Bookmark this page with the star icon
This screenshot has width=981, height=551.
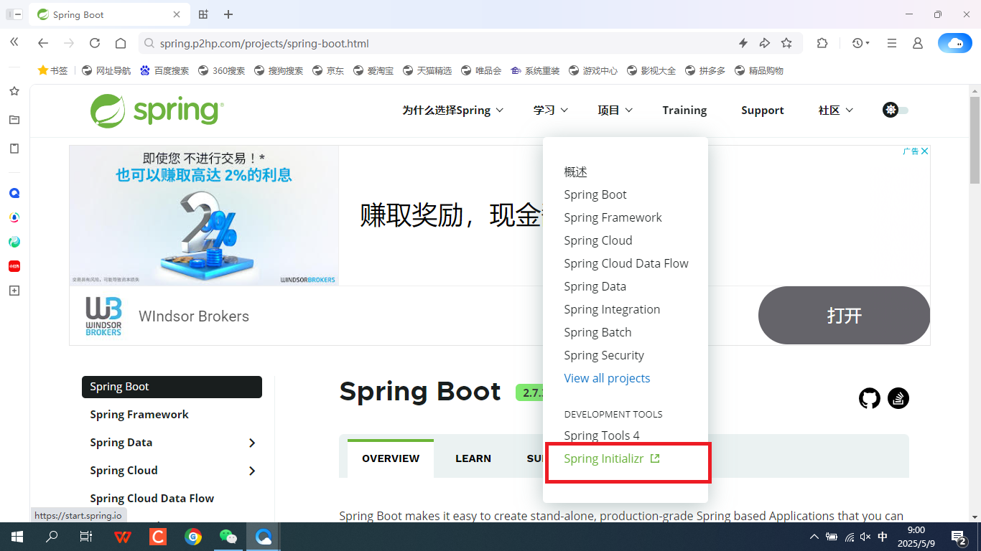click(786, 43)
